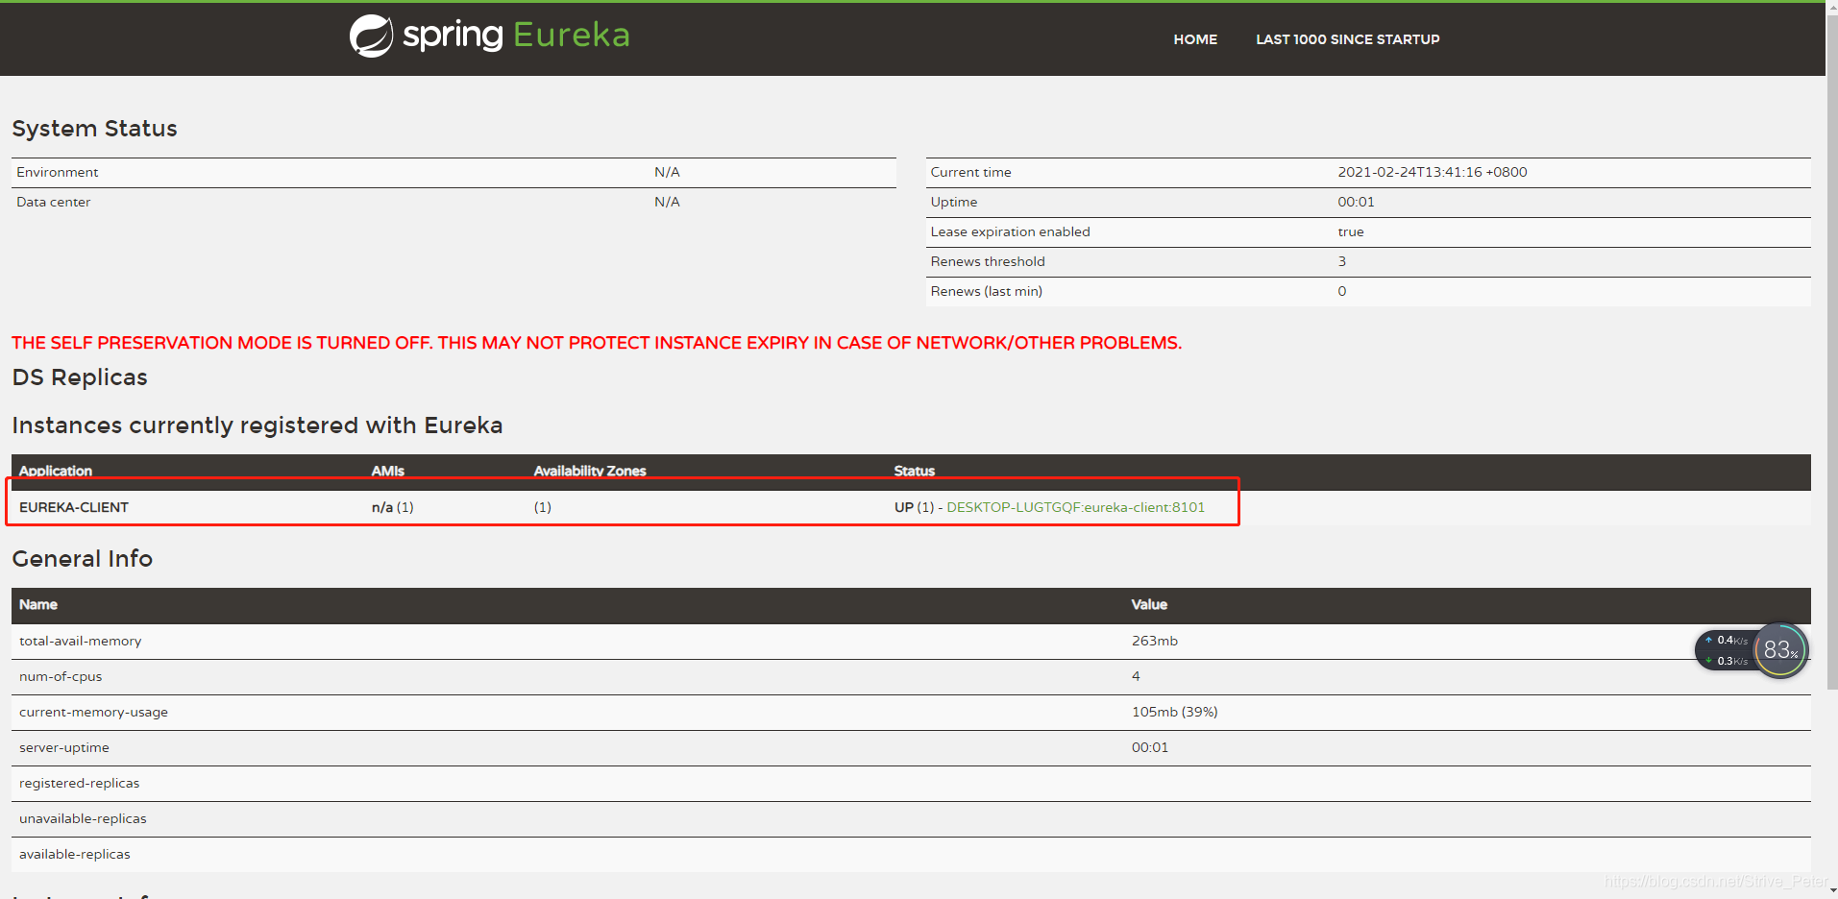Open LAST 1000 SINCE STARTUP page

point(1347,39)
